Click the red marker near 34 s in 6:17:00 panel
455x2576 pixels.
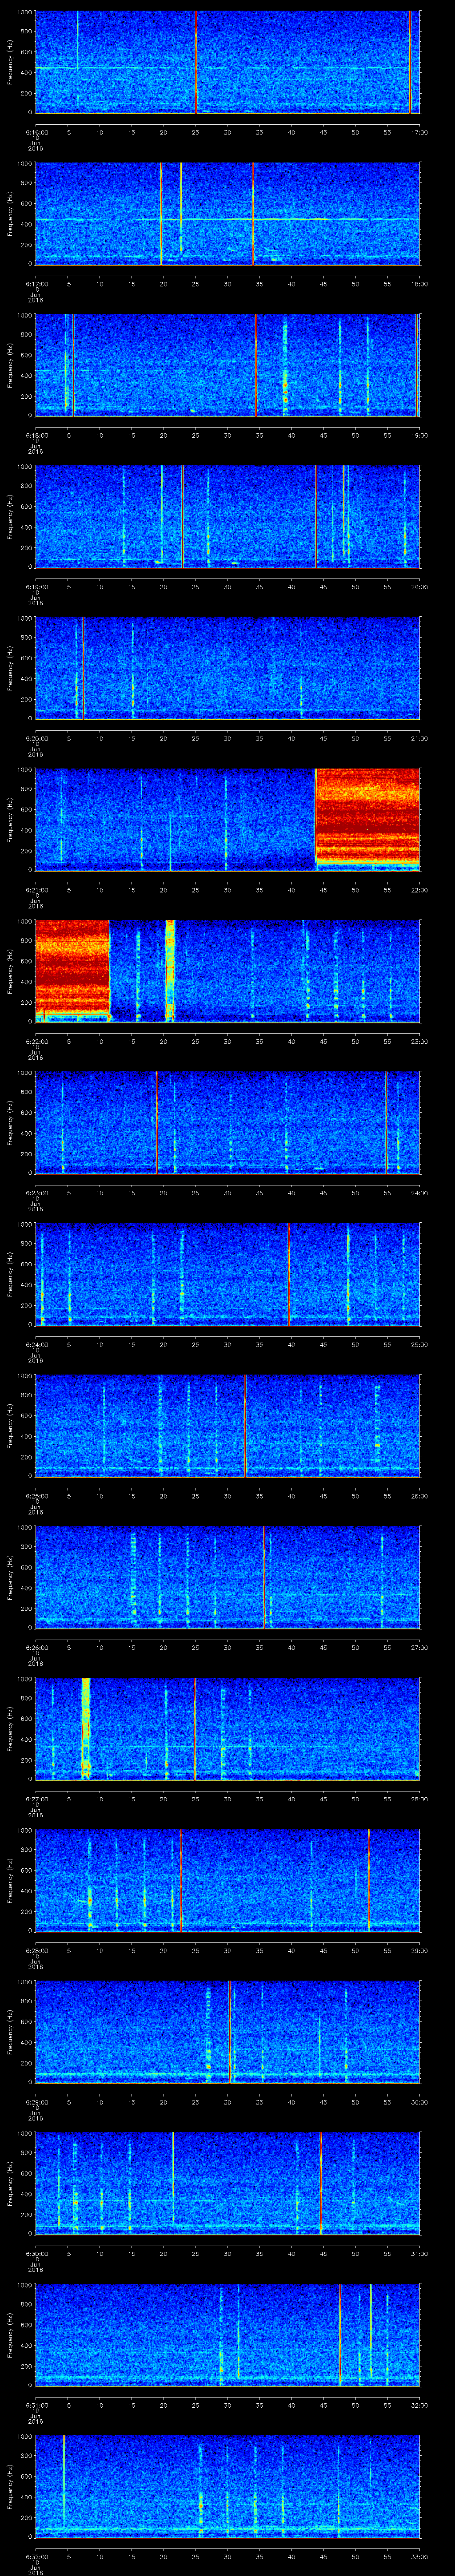point(253,214)
